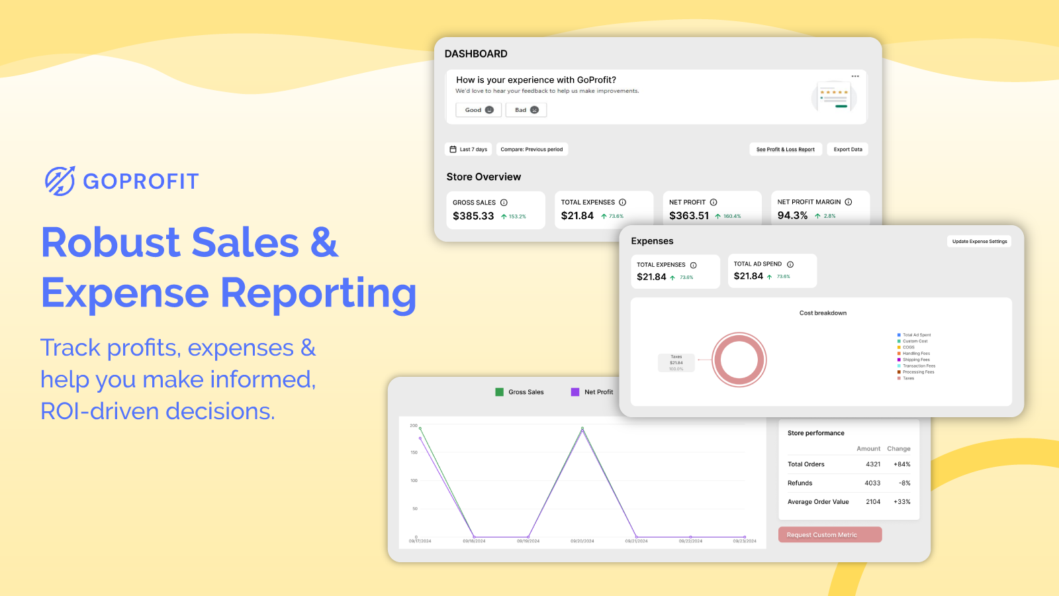Click Custom Cost legend swatch
This screenshot has height=596, width=1059.
click(x=899, y=341)
